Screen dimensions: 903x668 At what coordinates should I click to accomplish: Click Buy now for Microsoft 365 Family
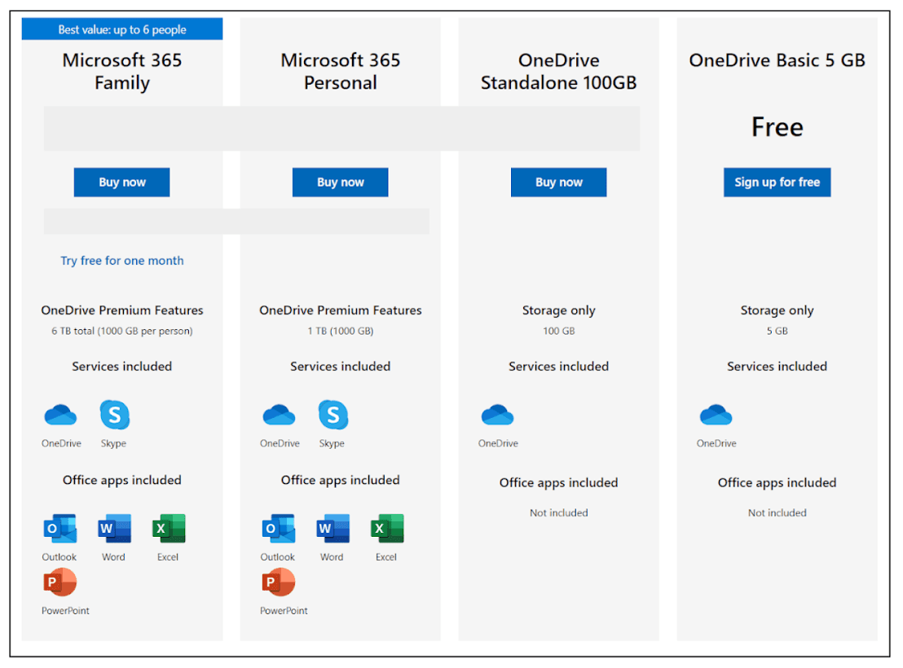click(121, 182)
